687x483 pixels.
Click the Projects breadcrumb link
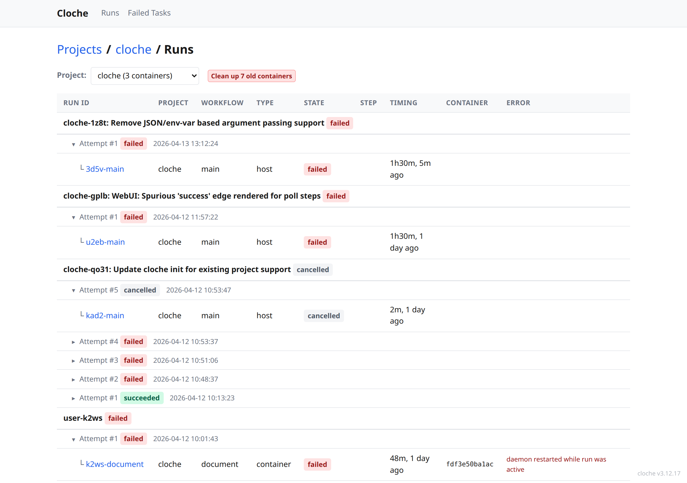coord(79,49)
